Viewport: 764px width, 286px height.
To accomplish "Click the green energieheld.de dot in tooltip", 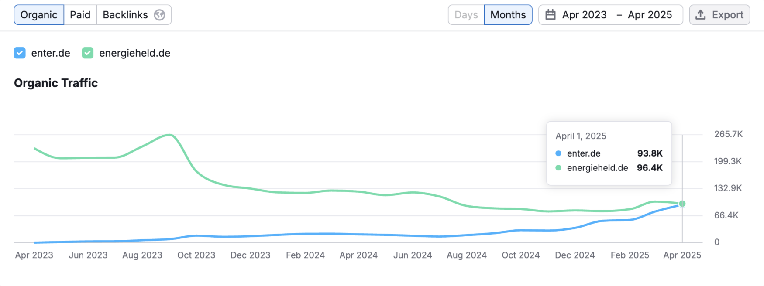I will pyautogui.click(x=558, y=168).
